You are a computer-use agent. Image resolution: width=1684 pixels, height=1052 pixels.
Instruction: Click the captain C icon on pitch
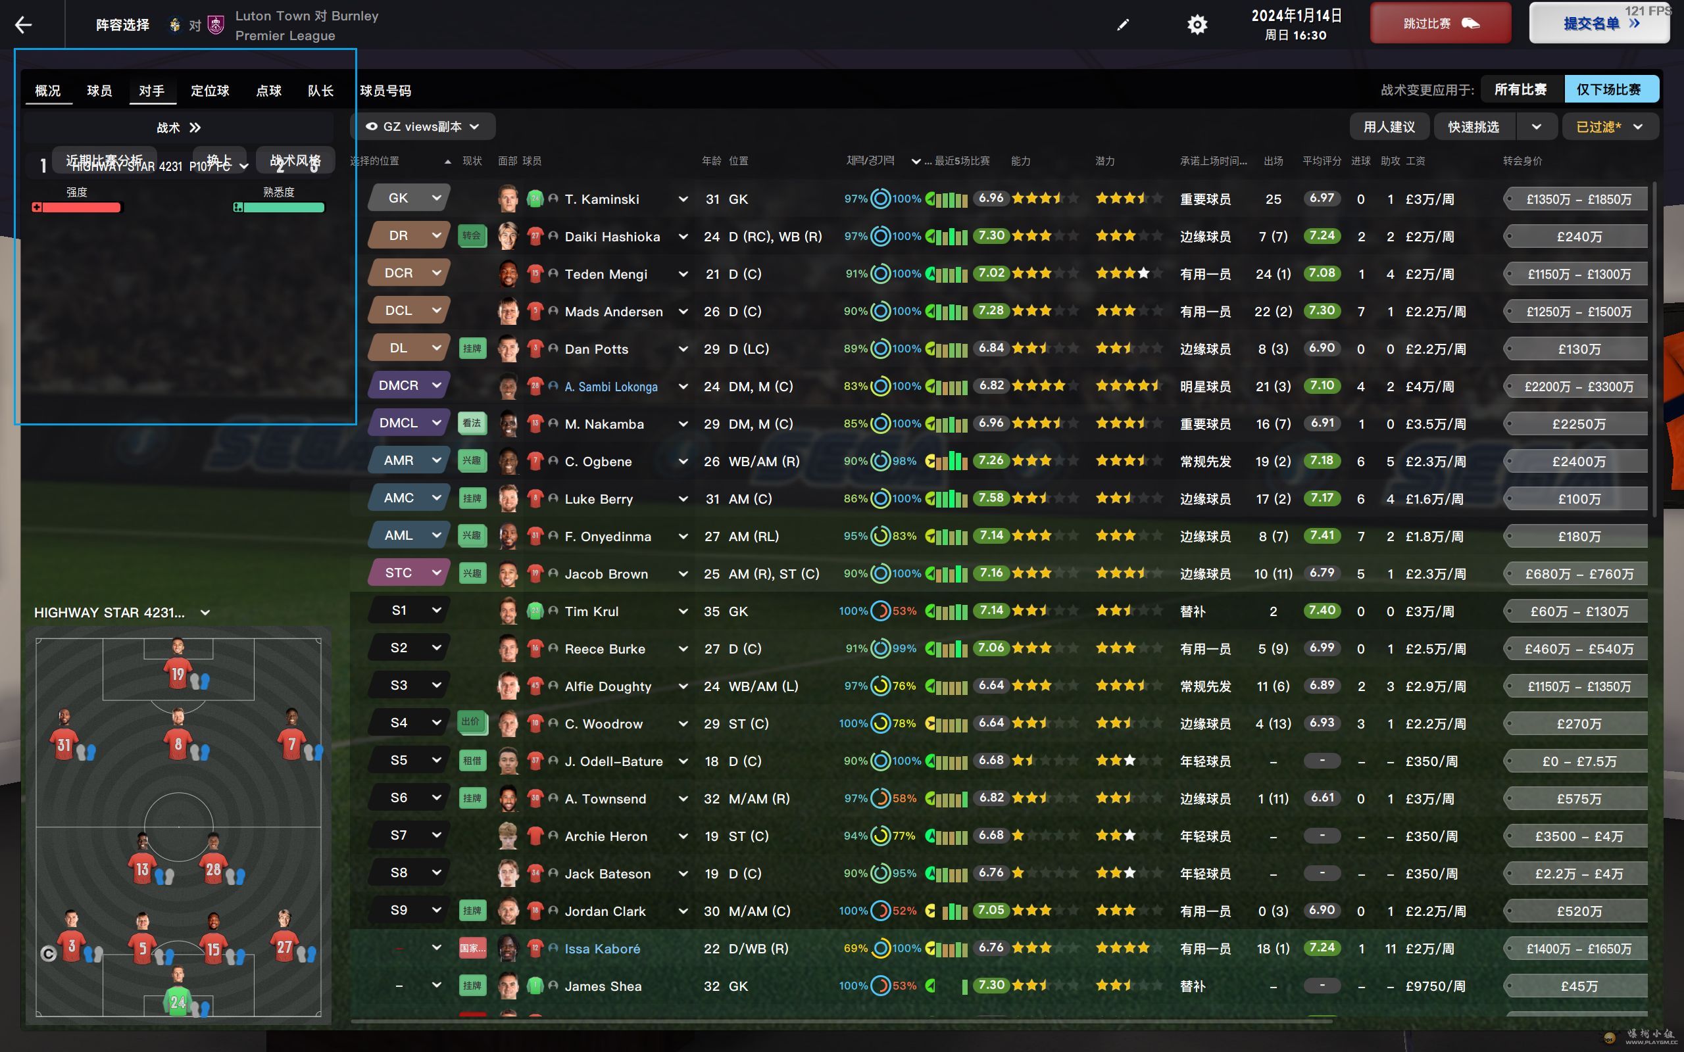click(48, 953)
